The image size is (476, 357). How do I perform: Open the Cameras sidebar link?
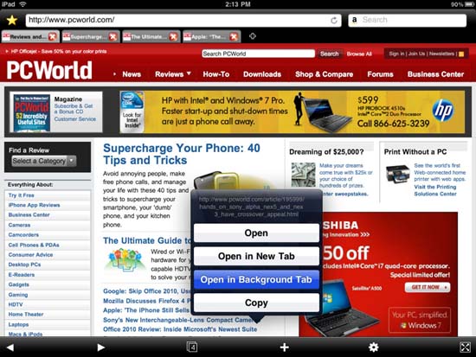click(x=19, y=225)
